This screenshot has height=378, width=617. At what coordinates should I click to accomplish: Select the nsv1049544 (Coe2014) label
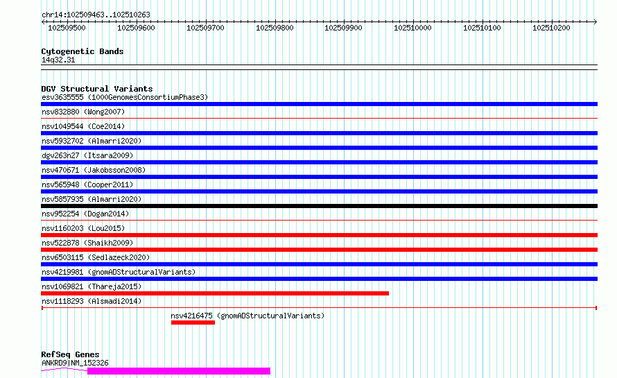(83, 126)
